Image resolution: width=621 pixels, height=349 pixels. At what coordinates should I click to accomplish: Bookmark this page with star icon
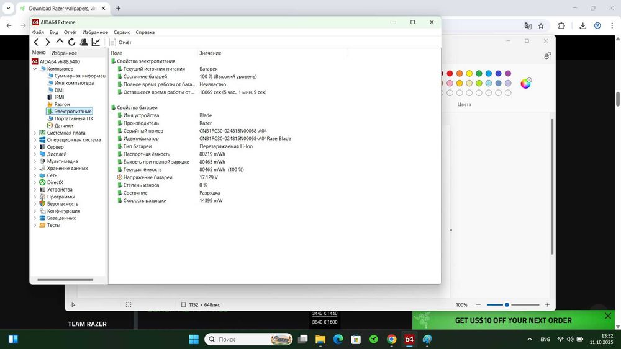[541, 25]
